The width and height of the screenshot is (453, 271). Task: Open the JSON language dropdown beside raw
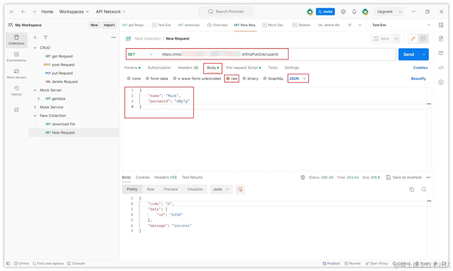pos(298,79)
